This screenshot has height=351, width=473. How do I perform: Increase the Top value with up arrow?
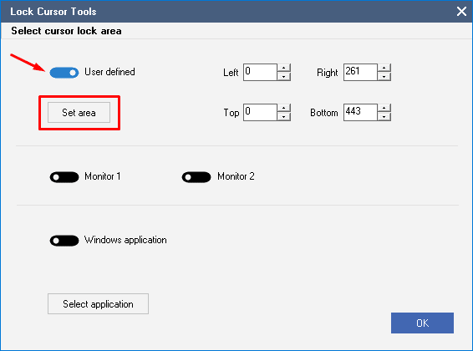[284, 108]
